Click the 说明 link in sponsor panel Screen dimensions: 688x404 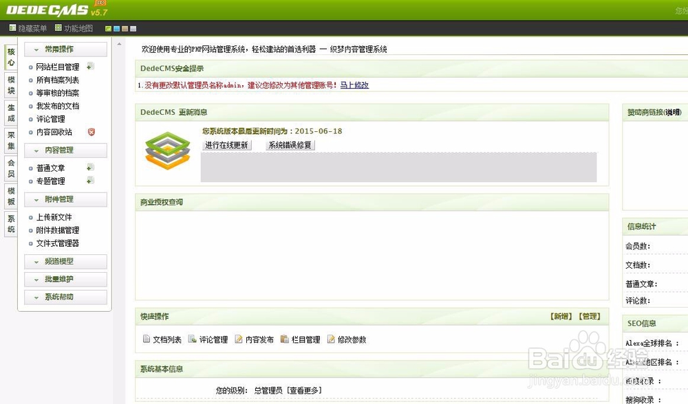coord(671,112)
